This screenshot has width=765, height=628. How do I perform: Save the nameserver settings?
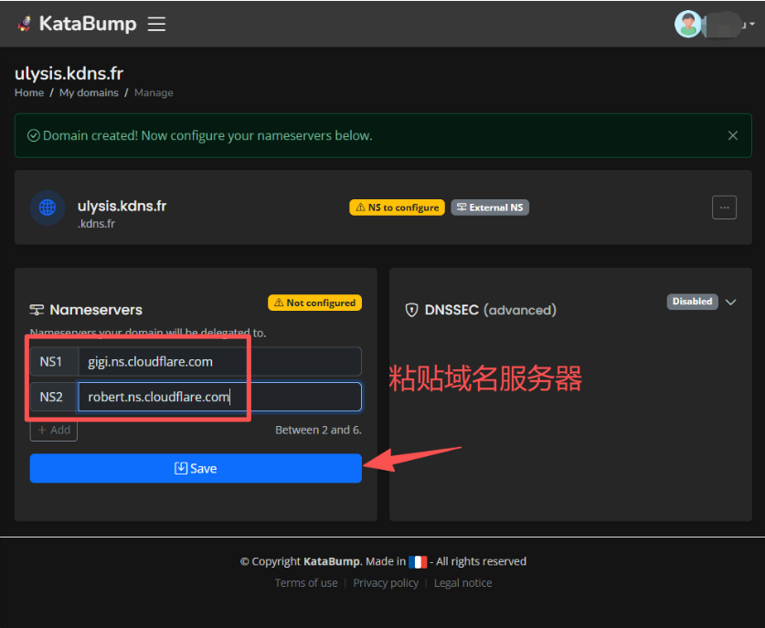196,468
